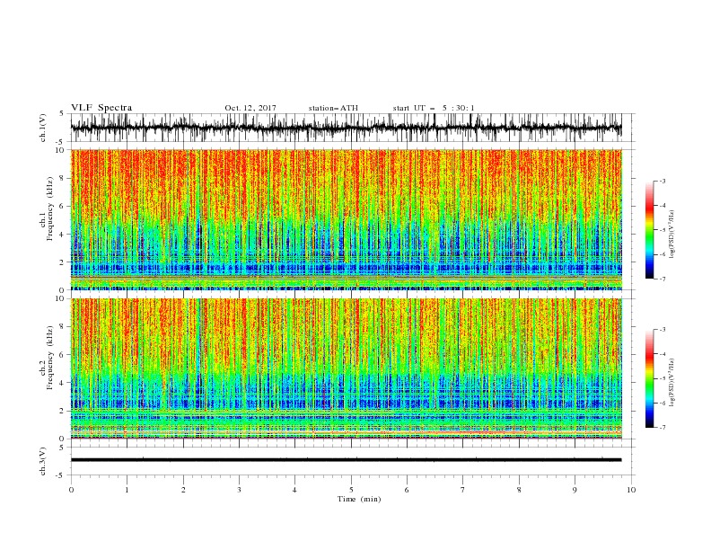The image size is (711, 550).
Task: Click the final time tick label "10" on x-axis
Action: tap(631, 490)
